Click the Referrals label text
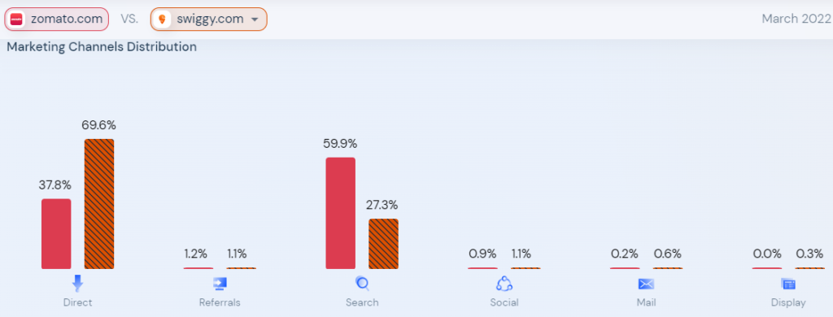 point(220,302)
